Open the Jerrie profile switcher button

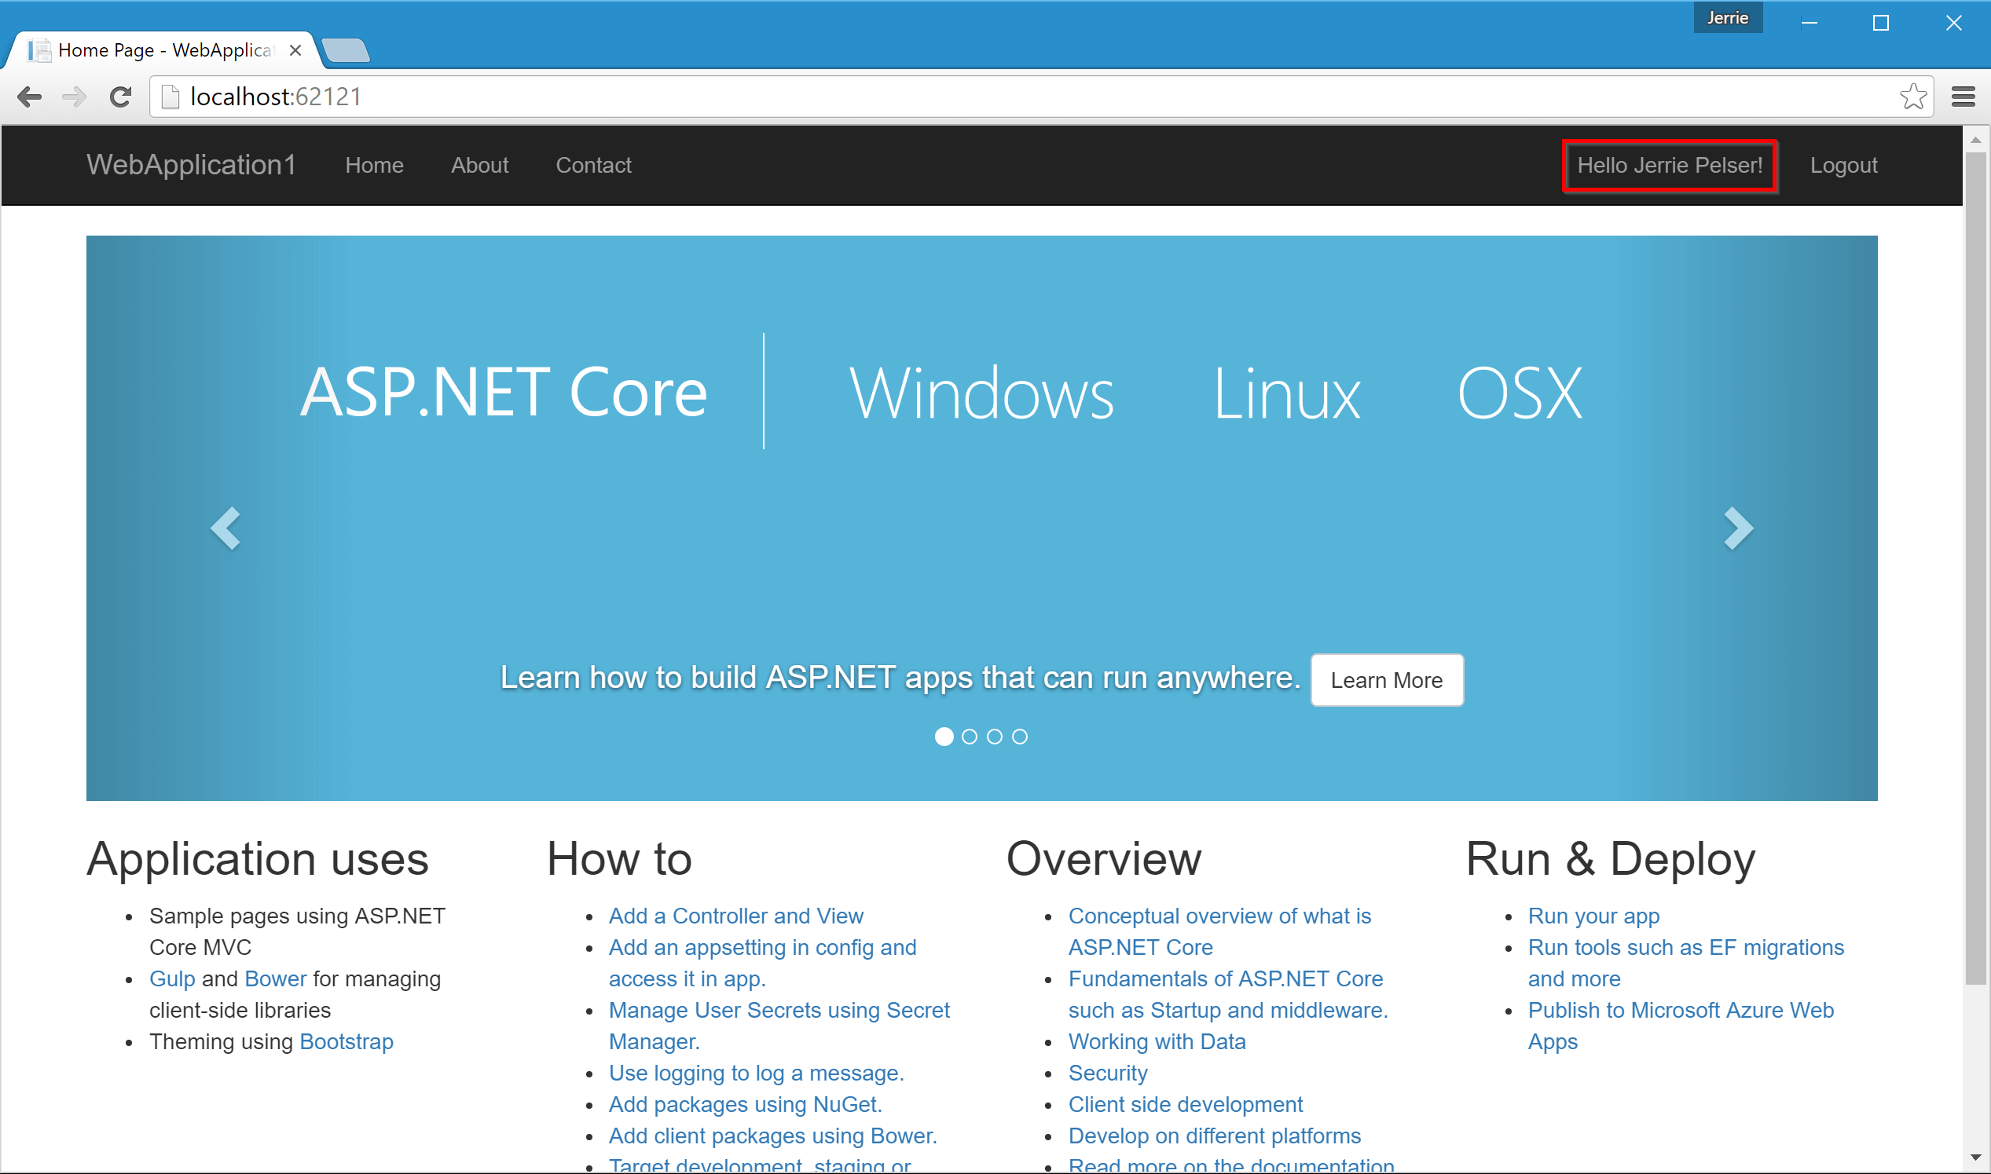pos(1727,17)
